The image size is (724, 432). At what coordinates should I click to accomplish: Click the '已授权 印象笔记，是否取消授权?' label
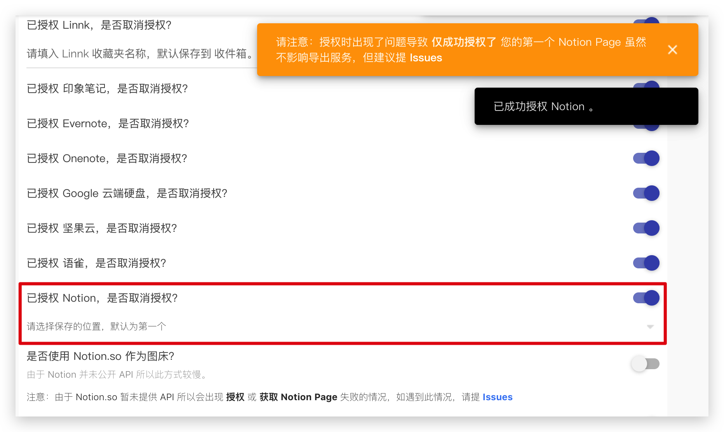pyautogui.click(x=107, y=89)
